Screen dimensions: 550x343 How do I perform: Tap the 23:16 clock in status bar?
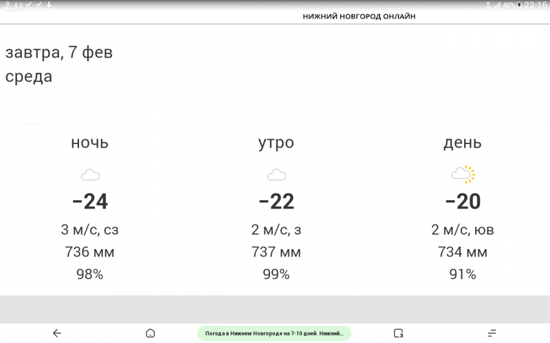(536, 5)
